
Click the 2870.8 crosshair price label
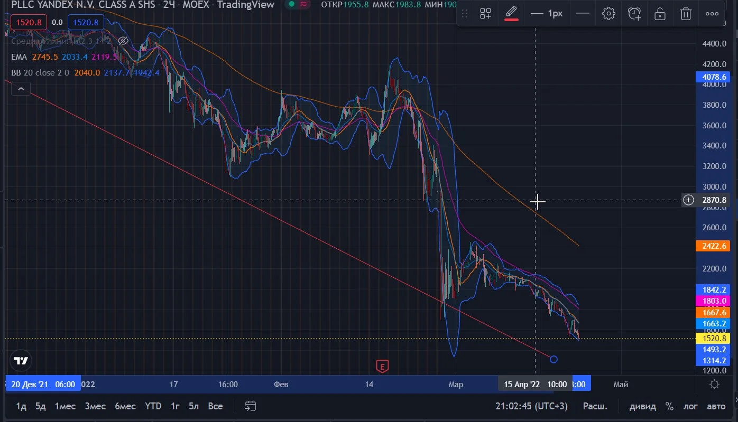714,200
